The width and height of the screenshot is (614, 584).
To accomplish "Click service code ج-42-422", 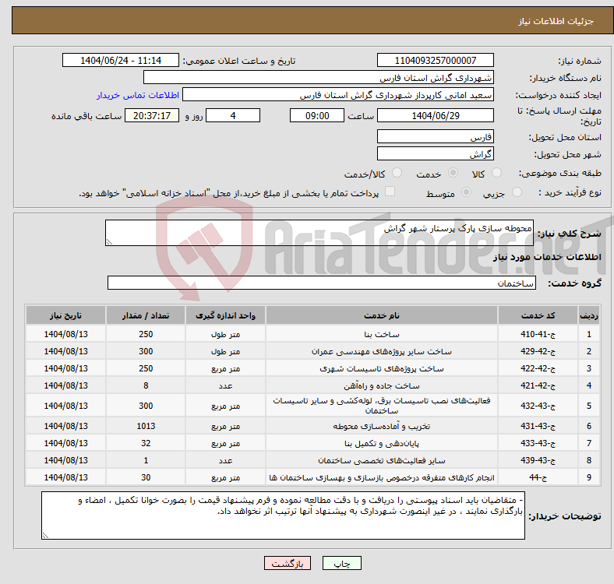I will 538,369.
